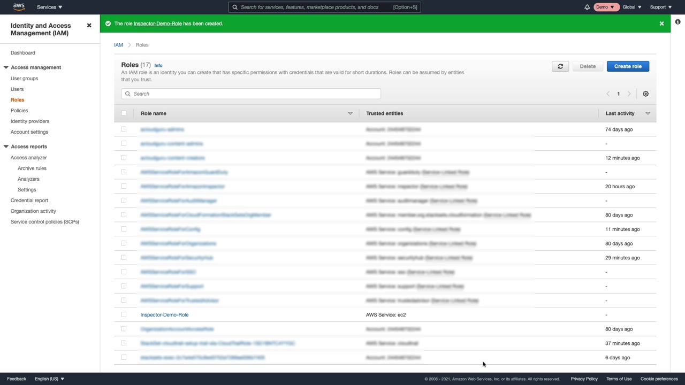Open the Info link beside Roles heading
Image resolution: width=685 pixels, height=385 pixels.
click(x=158, y=66)
